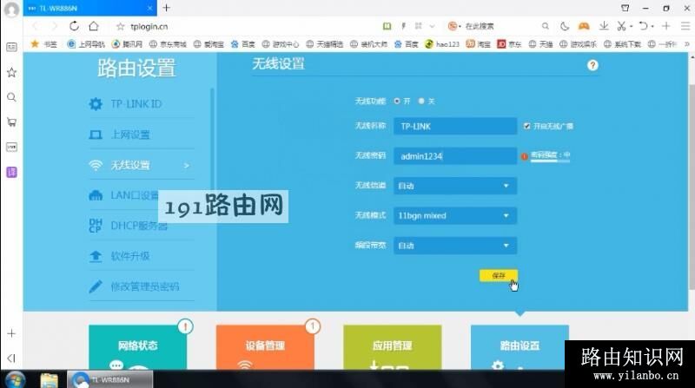Open the hao123 bookmark

coord(442,44)
